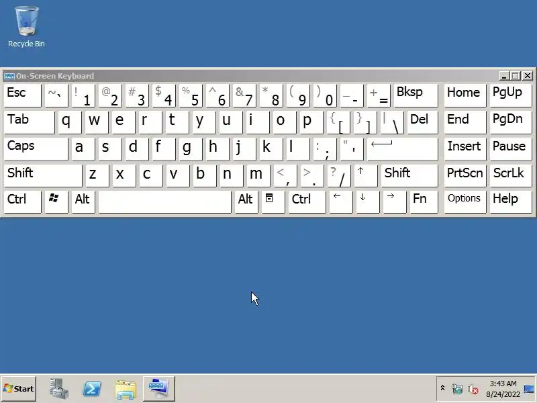Click the 2 and at-sign key

(110, 95)
